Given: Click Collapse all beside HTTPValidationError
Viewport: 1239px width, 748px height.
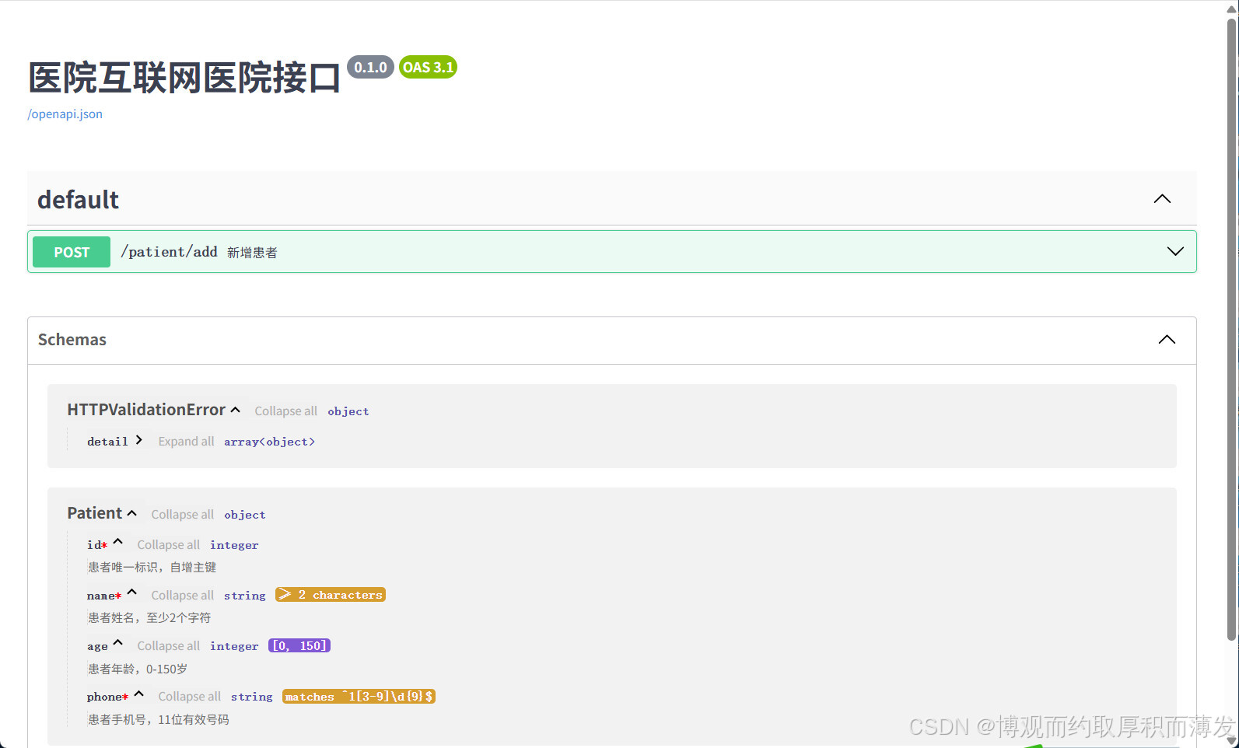Looking at the screenshot, I should click(x=285, y=411).
